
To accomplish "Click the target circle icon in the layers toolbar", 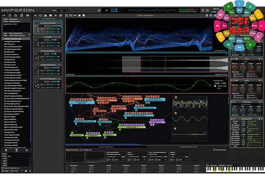I will pyautogui.click(x=41, y=15).
